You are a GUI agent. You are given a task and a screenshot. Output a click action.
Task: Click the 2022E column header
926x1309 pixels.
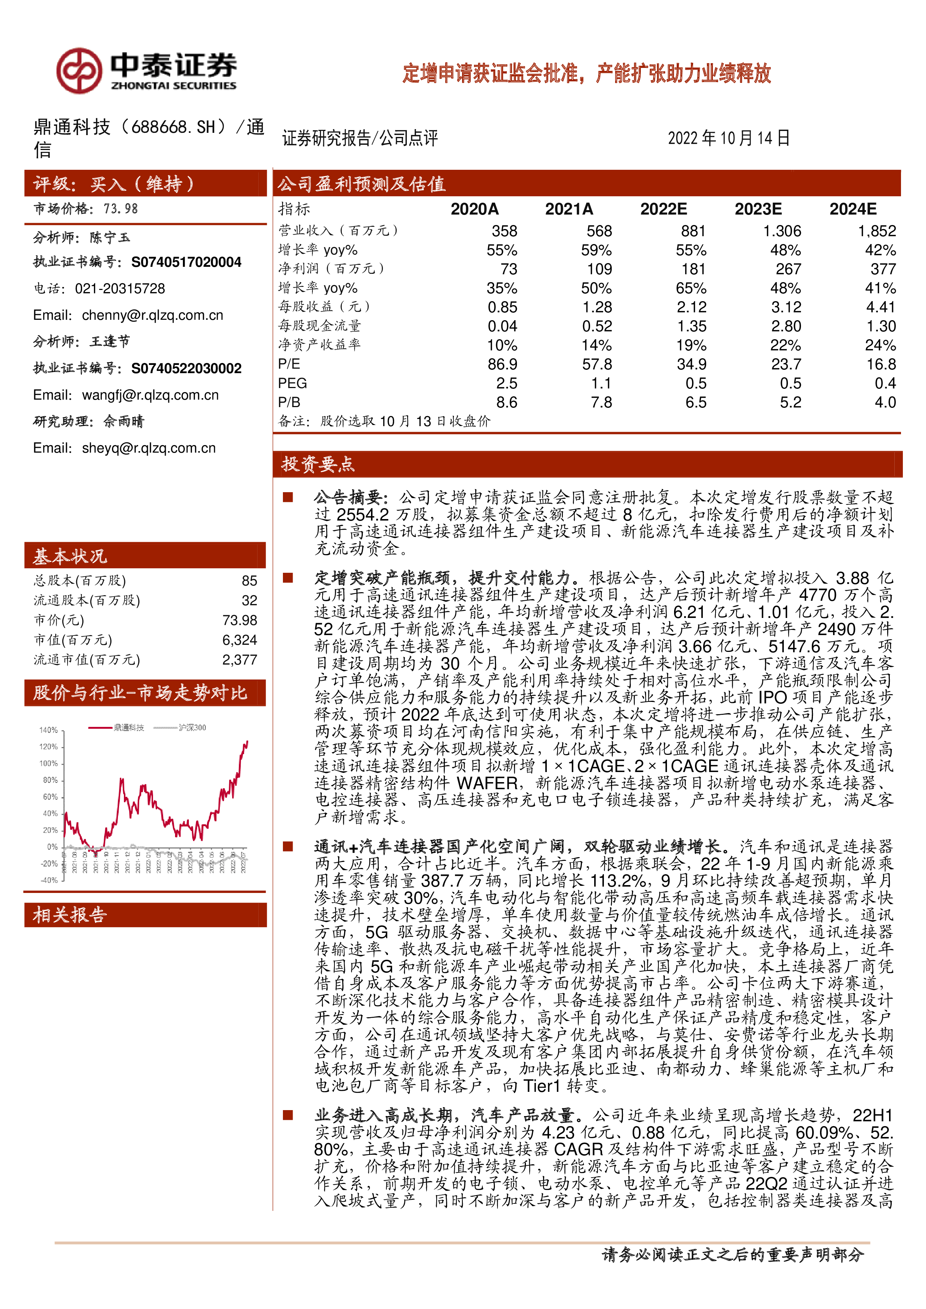click(x=663, y=209)
